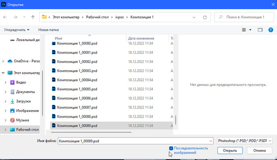Cancel the dialog with 'Отмена'
This screenshot has height=160, width=277.
(259, 150)
